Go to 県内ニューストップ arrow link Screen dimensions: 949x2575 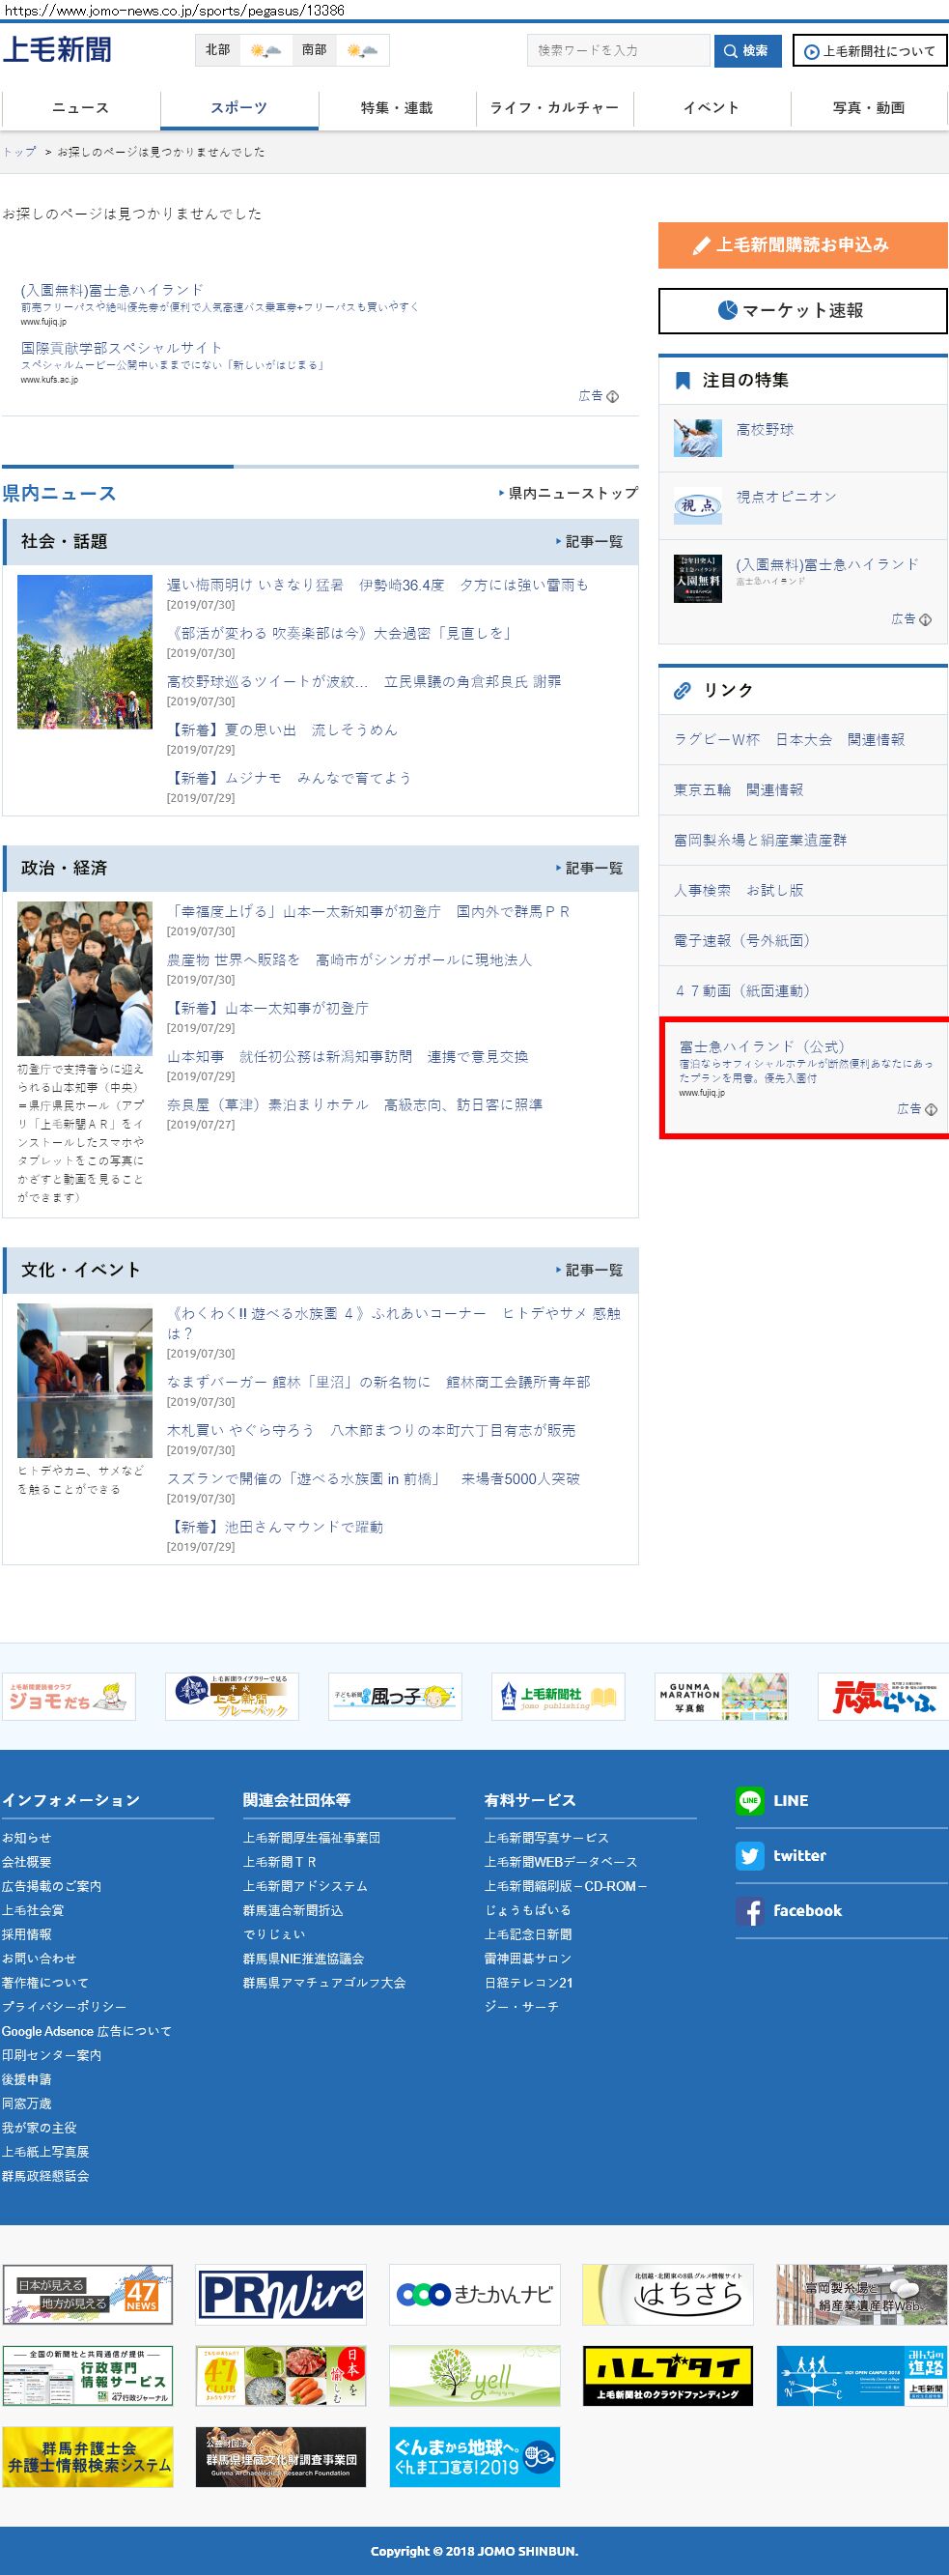point(572,493)
